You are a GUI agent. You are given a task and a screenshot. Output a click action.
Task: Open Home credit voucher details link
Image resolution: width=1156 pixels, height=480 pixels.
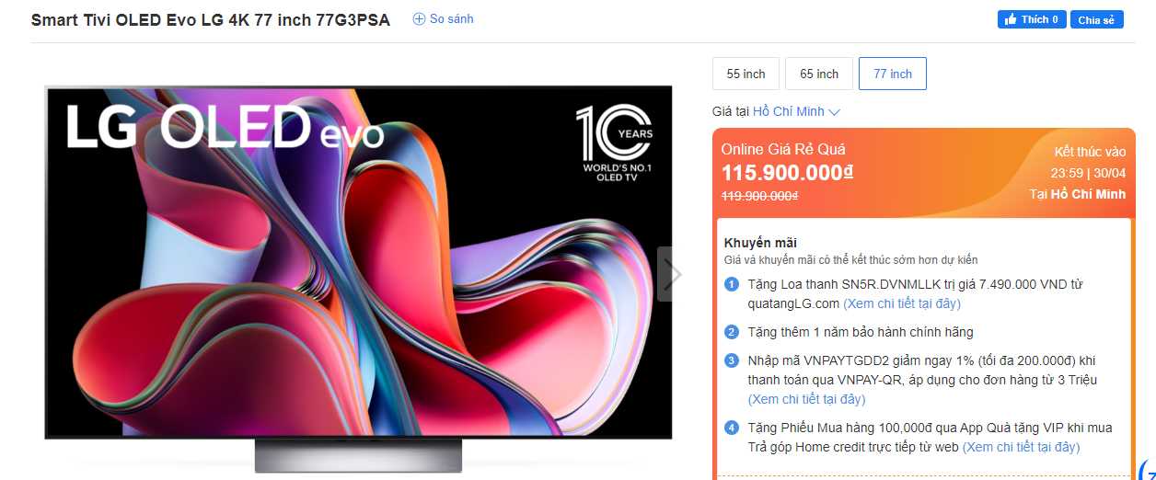click(1021, 447)
